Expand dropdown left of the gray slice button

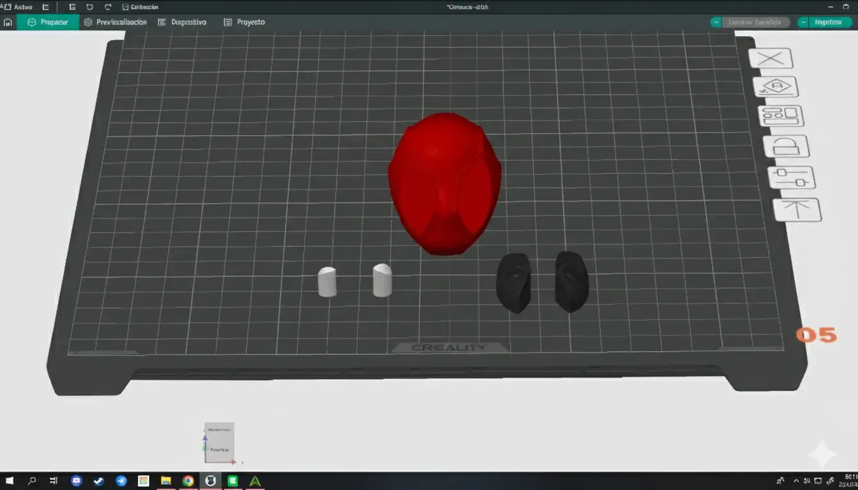pos(716,22)
